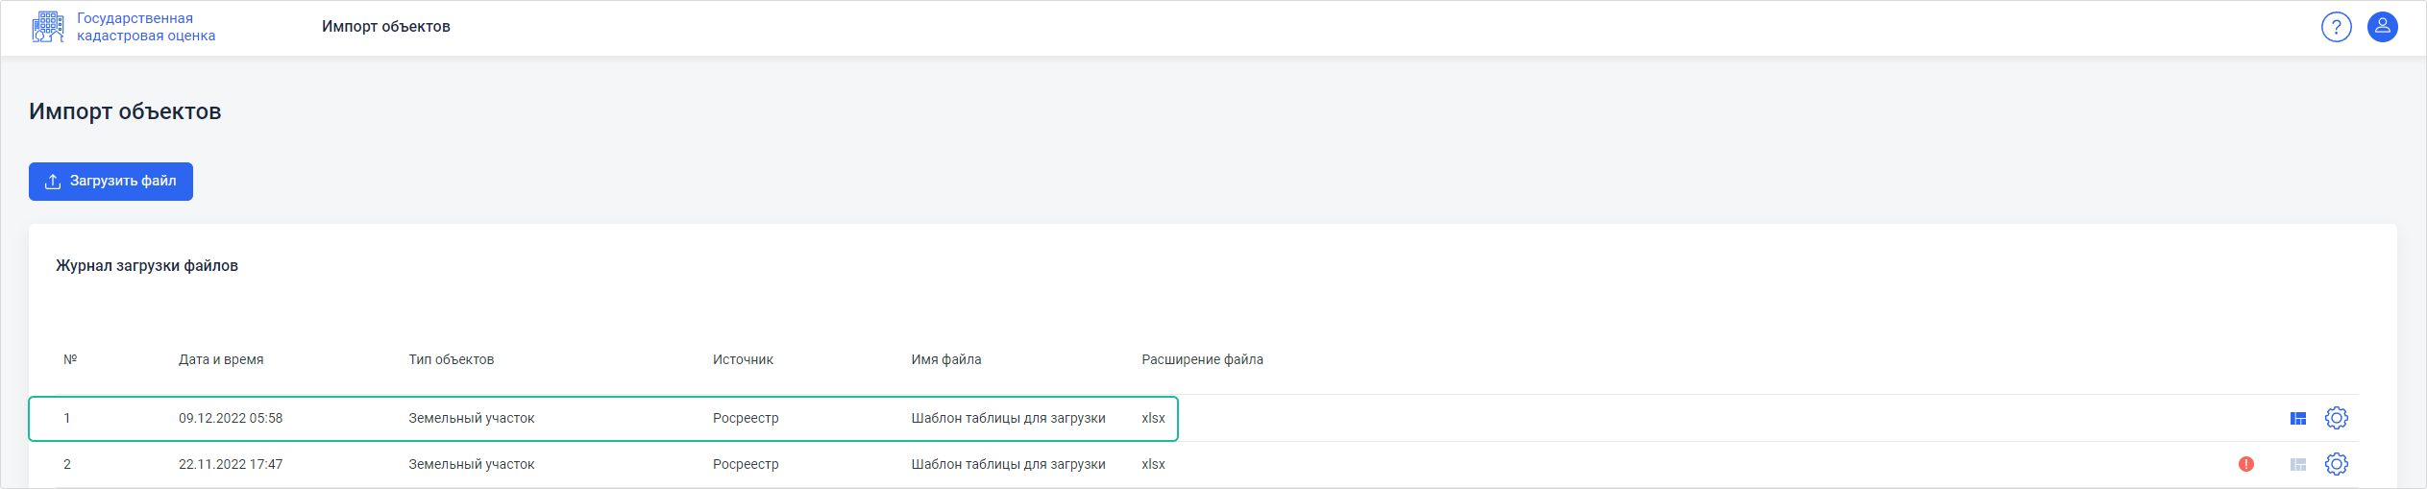Click the red error icon in row 2
This screenshot has width=2427, height=489.
click(2245, 464)
